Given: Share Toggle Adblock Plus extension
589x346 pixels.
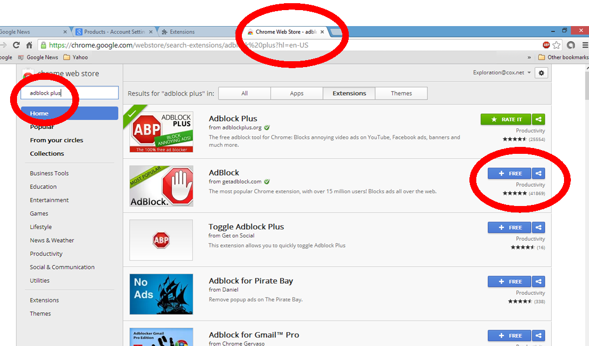Looking at the screenshot, I should [x=538, y=227].
